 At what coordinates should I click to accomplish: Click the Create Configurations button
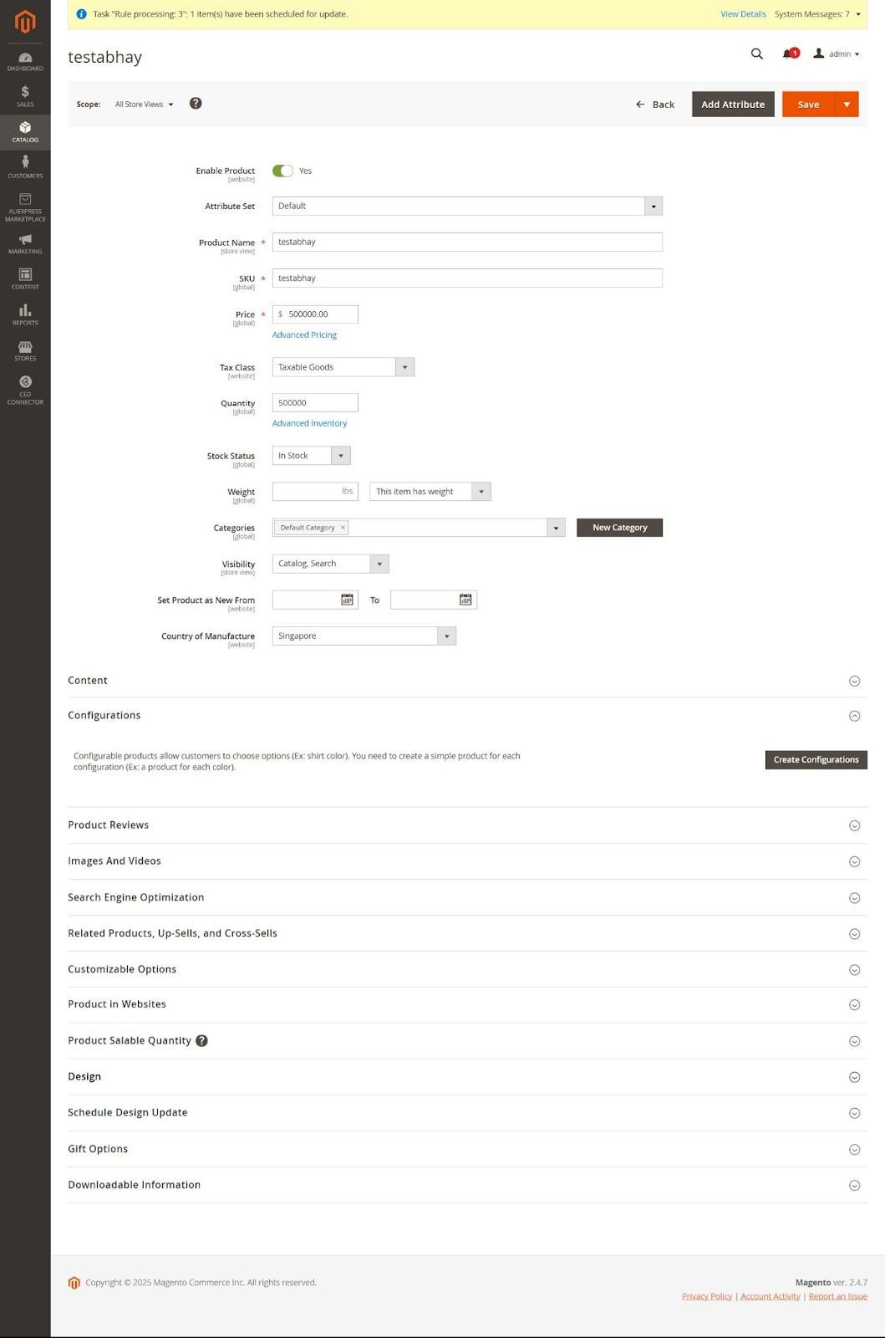816,759
